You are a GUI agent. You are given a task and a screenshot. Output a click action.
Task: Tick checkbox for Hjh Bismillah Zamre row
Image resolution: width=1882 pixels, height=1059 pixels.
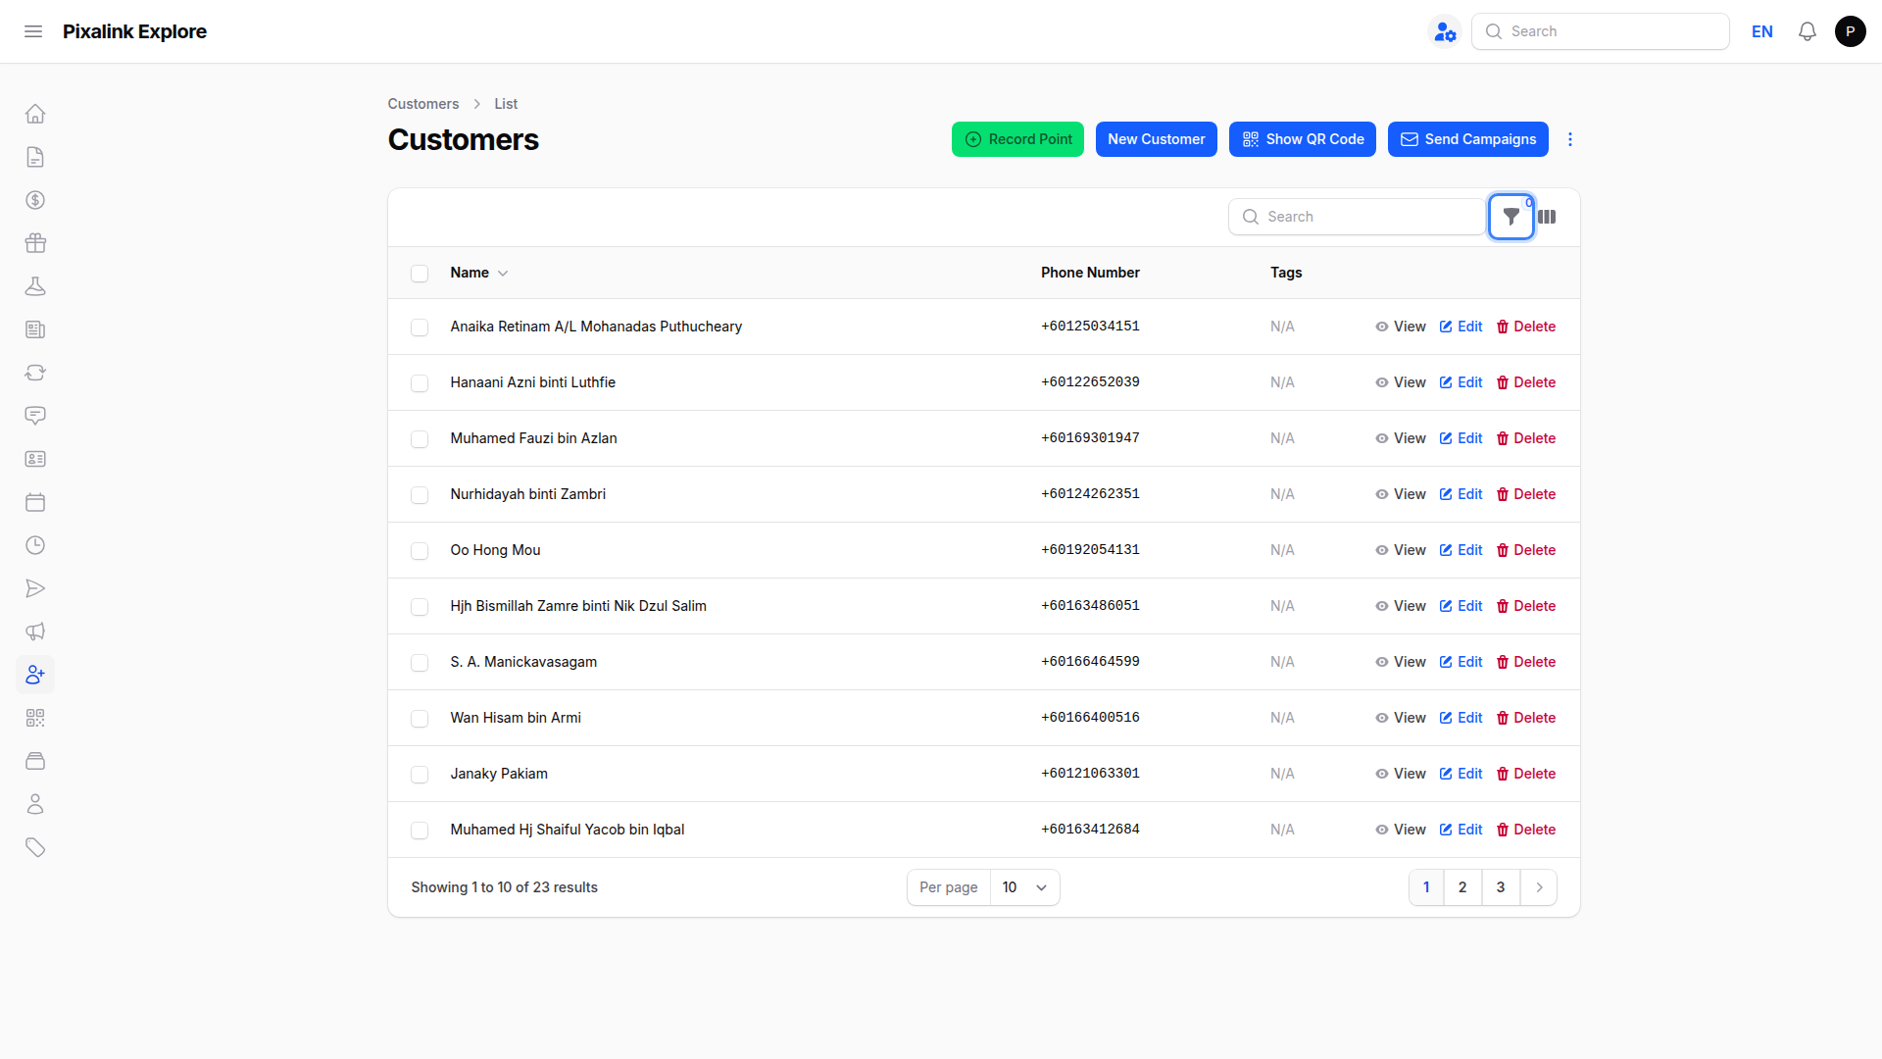420,607
